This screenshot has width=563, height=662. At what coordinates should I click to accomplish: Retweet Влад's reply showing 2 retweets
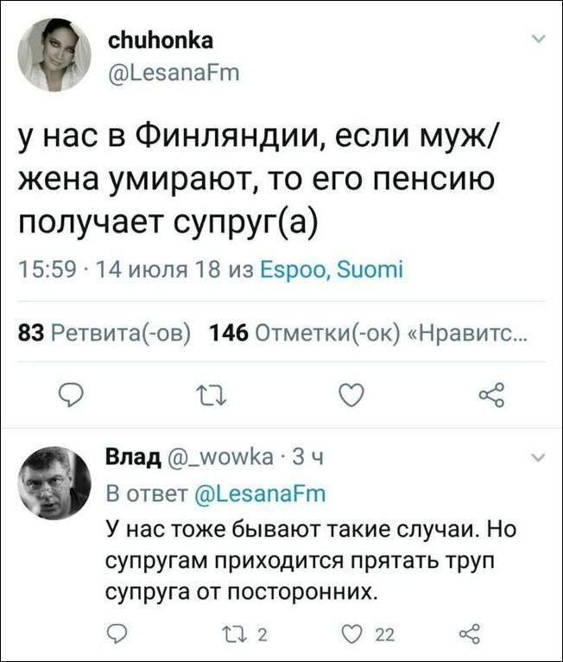pos(245,634)
